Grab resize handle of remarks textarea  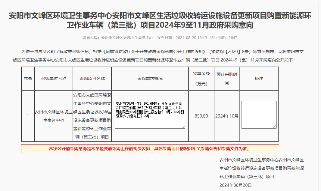pyautogui.click(x=275, y=127)
